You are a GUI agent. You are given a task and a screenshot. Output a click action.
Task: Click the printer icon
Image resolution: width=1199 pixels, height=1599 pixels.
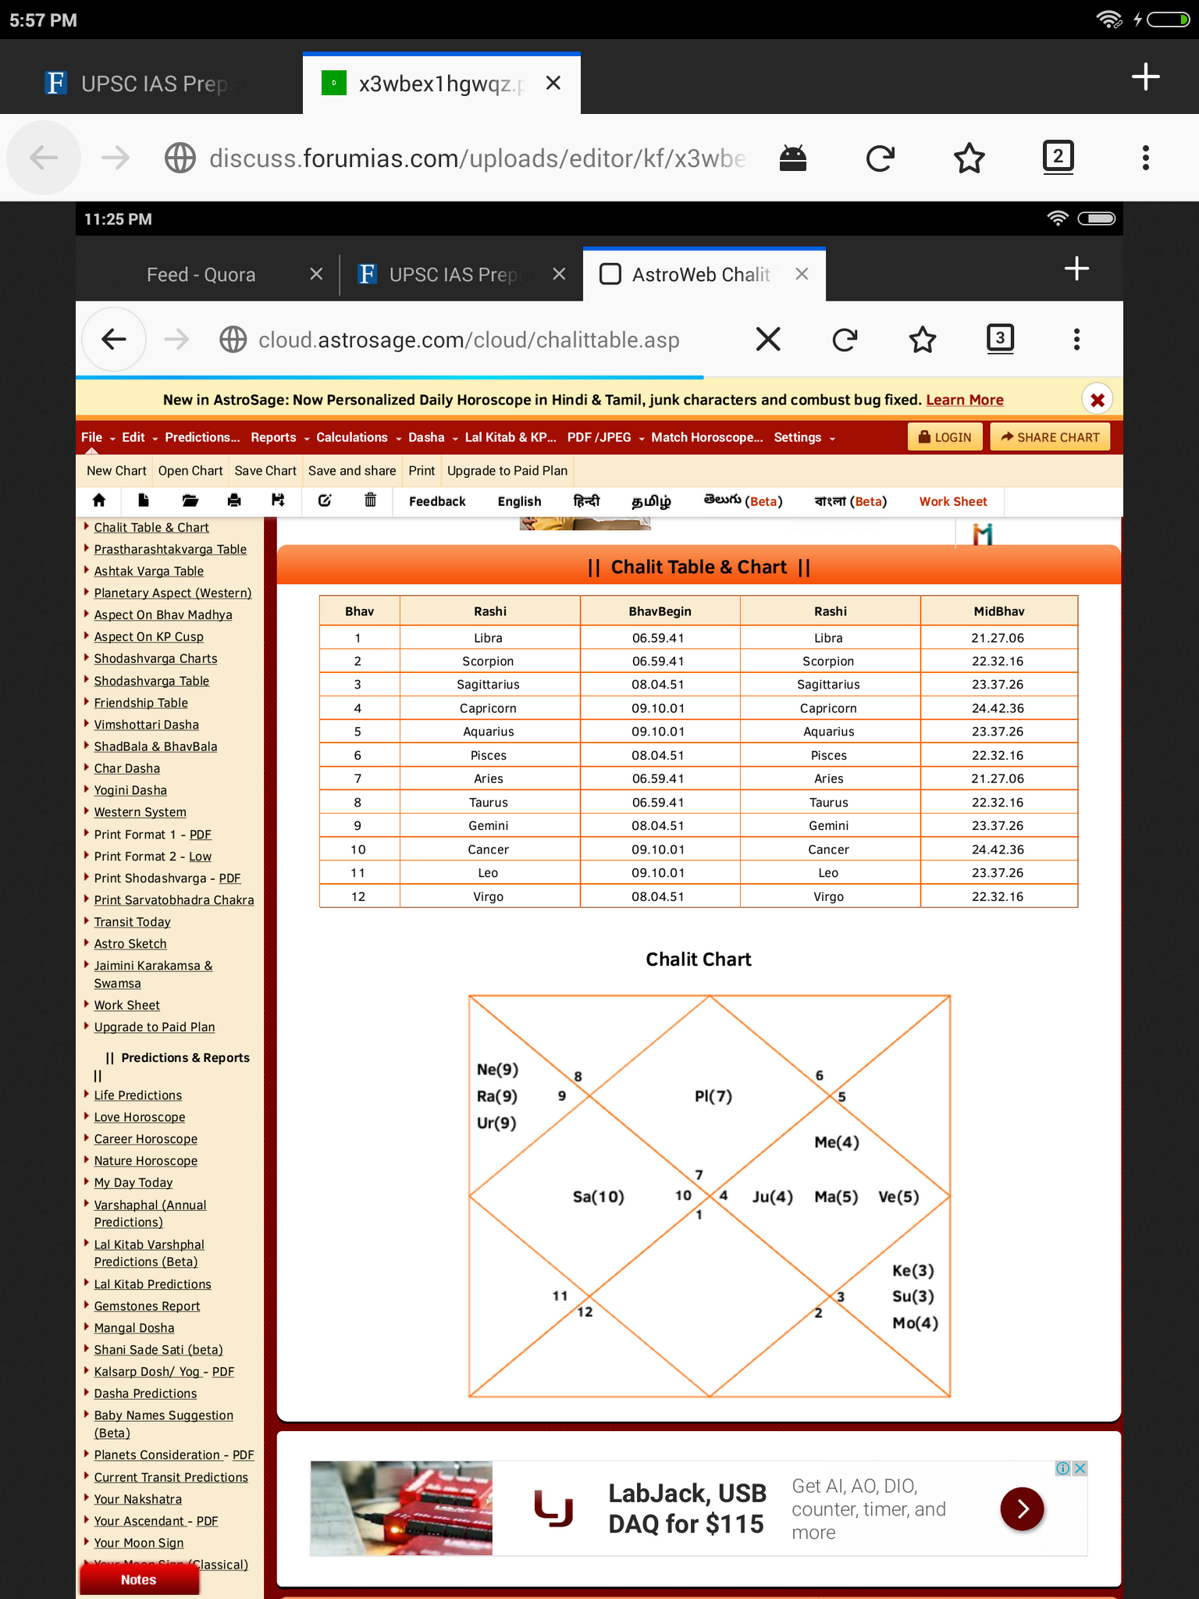pos(234,500)
